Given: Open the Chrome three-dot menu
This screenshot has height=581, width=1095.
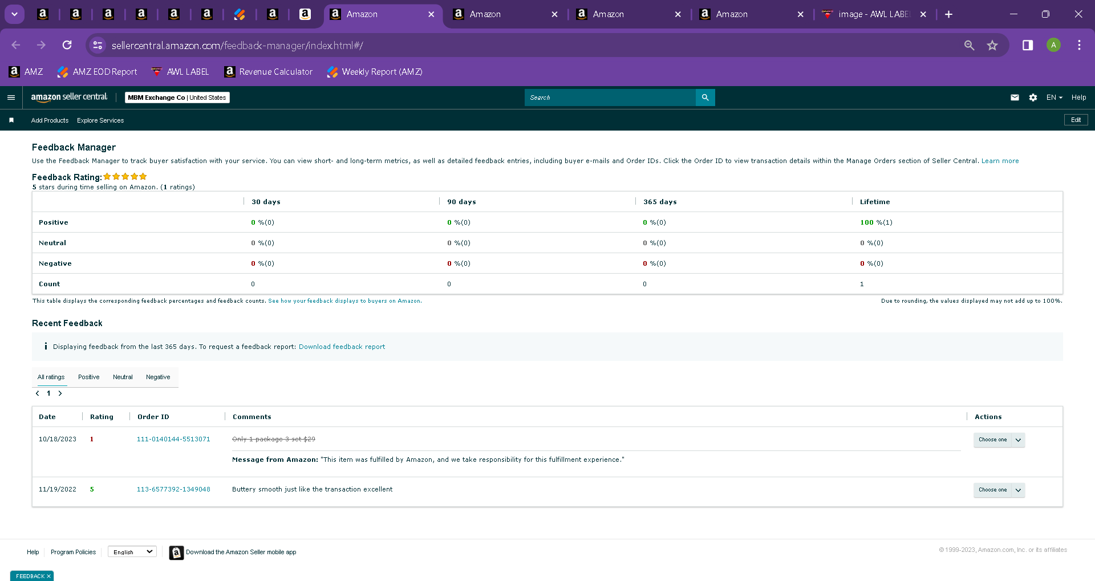Looking at the screenshot, I should pos(1079,45).
